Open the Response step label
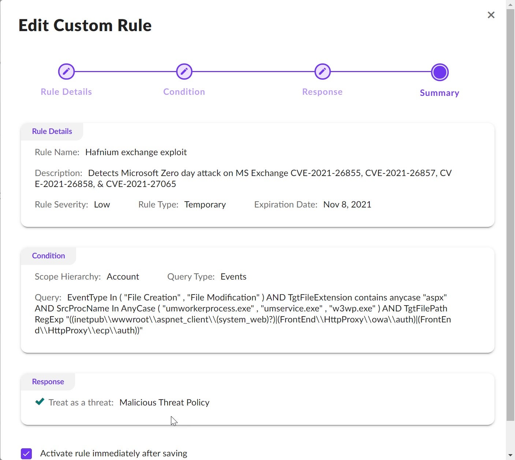The width and height of the screenshot is (515, 460). (322, 92)
